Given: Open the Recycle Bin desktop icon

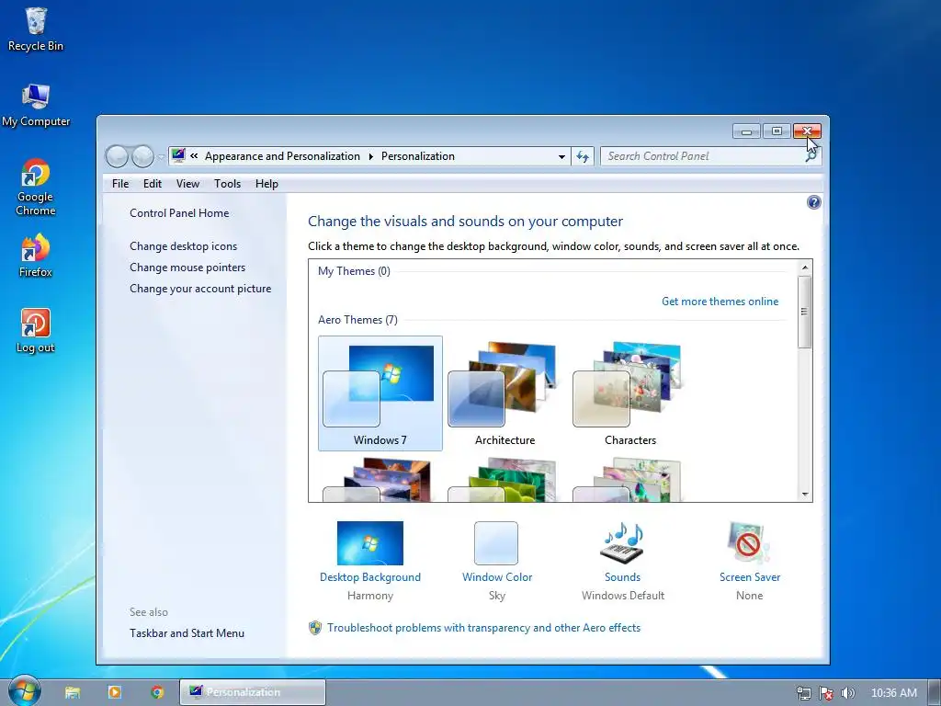Looking at the screenshot, I should point(36,29).
